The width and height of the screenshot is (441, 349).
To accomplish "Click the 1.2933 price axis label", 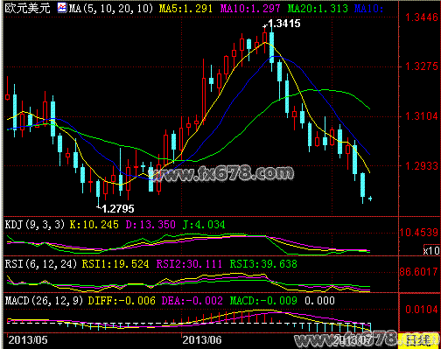I will point(422,166).
